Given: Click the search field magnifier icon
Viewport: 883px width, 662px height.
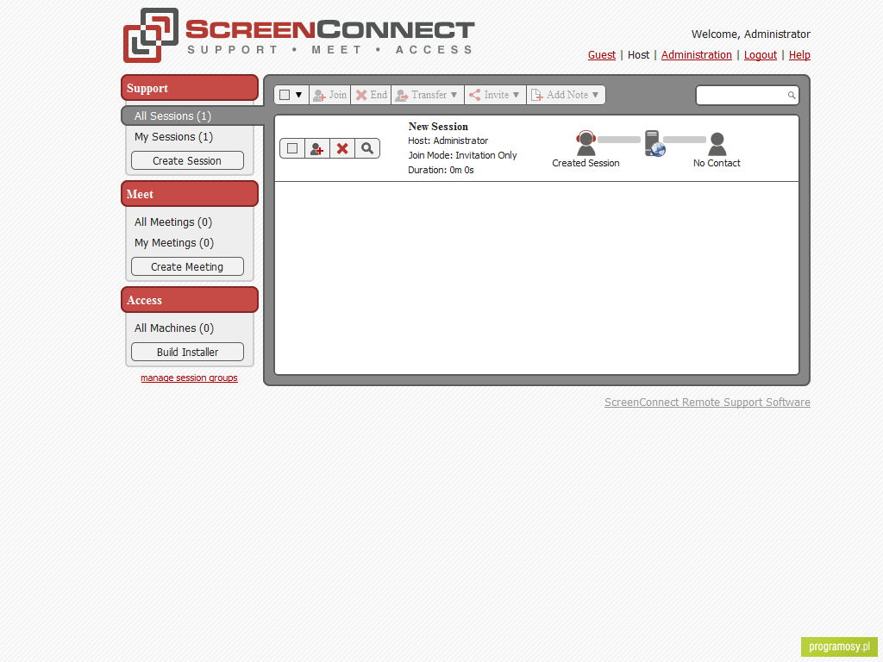Looking at the screenshot, I should (x=792, y=95).
